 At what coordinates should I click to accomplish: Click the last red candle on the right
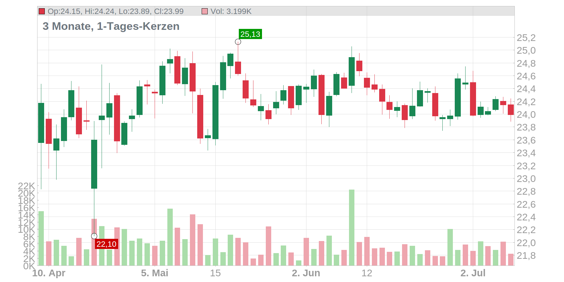click(x=511, y=110)
